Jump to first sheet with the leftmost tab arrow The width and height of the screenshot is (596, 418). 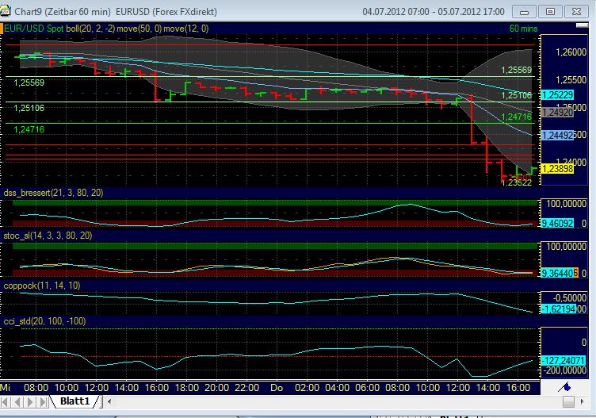pos(6,401)
